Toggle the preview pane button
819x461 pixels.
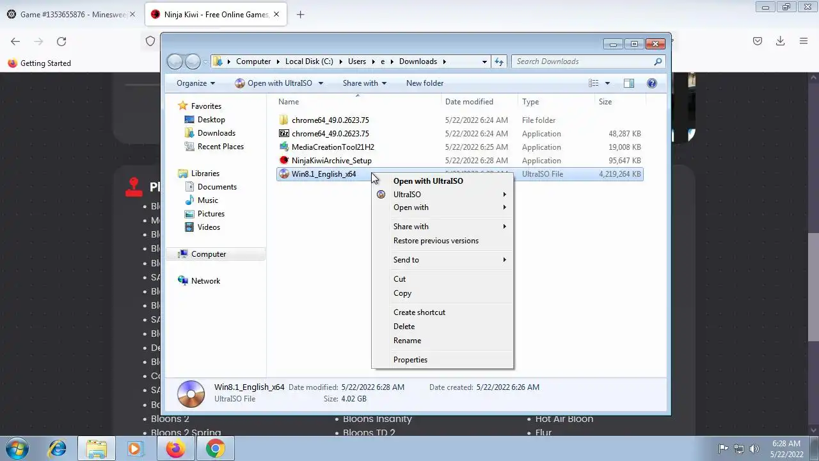(x=628, y=83)
